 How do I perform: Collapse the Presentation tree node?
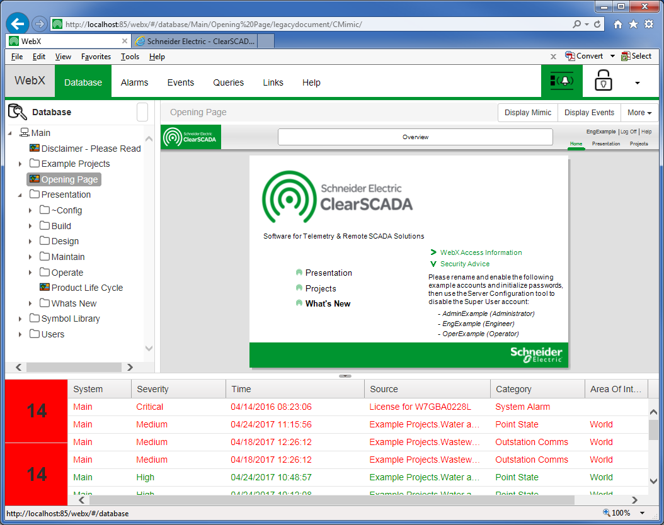point(20,195)
